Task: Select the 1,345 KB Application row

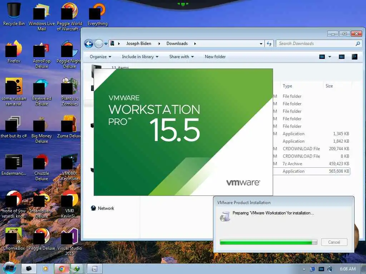Action: click(x=311, y=134)
